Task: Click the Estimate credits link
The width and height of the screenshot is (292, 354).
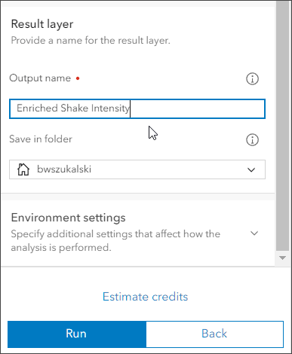Action: point(145,297)
